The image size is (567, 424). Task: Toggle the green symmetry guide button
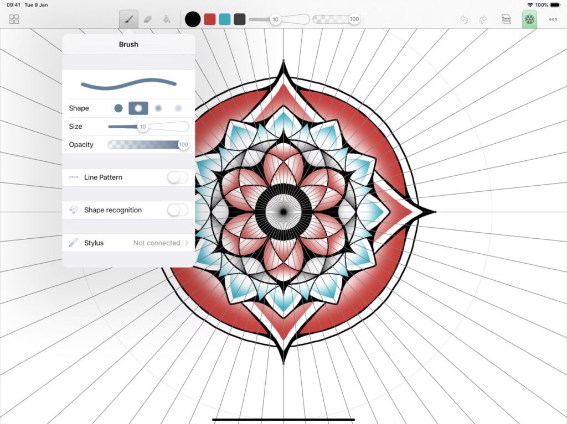tap(529, 19)
